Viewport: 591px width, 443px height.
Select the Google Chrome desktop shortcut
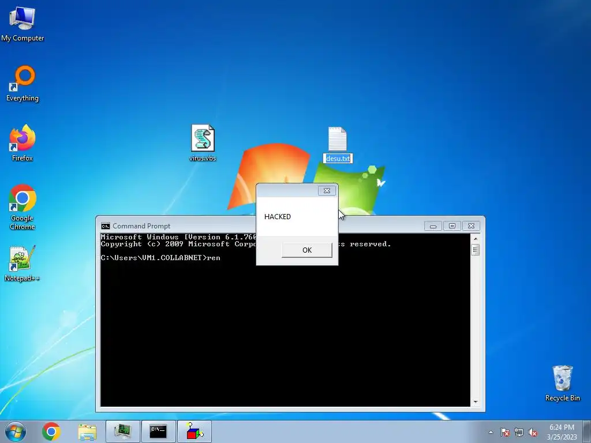click(23, 207)
